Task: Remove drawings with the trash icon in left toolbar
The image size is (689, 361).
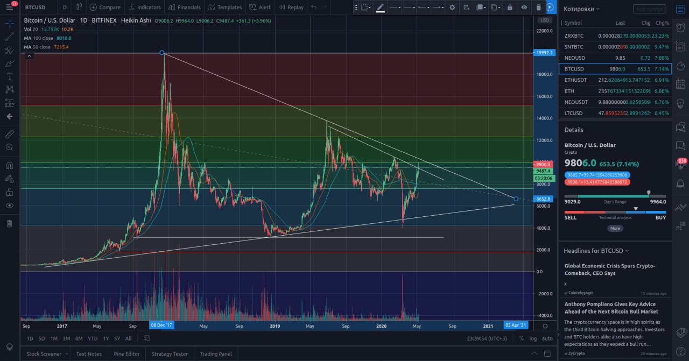Action: [x=9, y=223]
